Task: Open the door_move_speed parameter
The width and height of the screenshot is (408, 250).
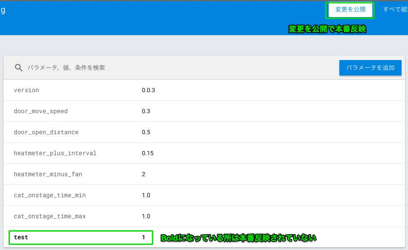Action: [x=41, y=111]
